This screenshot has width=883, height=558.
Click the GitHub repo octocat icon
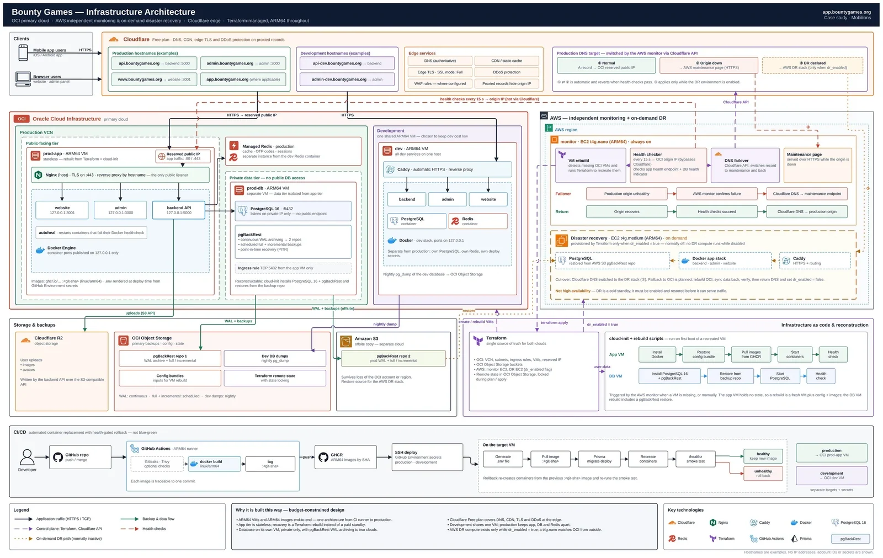(x=58, y=457)
